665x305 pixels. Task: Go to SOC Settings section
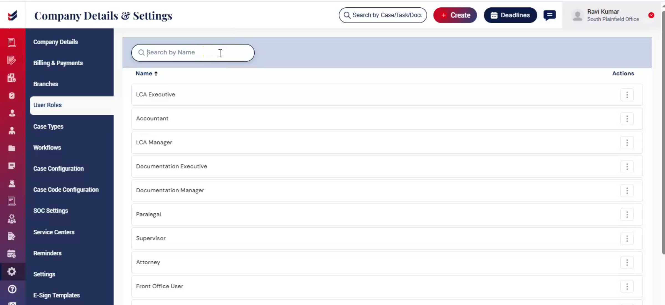pyautogui.click(x=51, y=211)
